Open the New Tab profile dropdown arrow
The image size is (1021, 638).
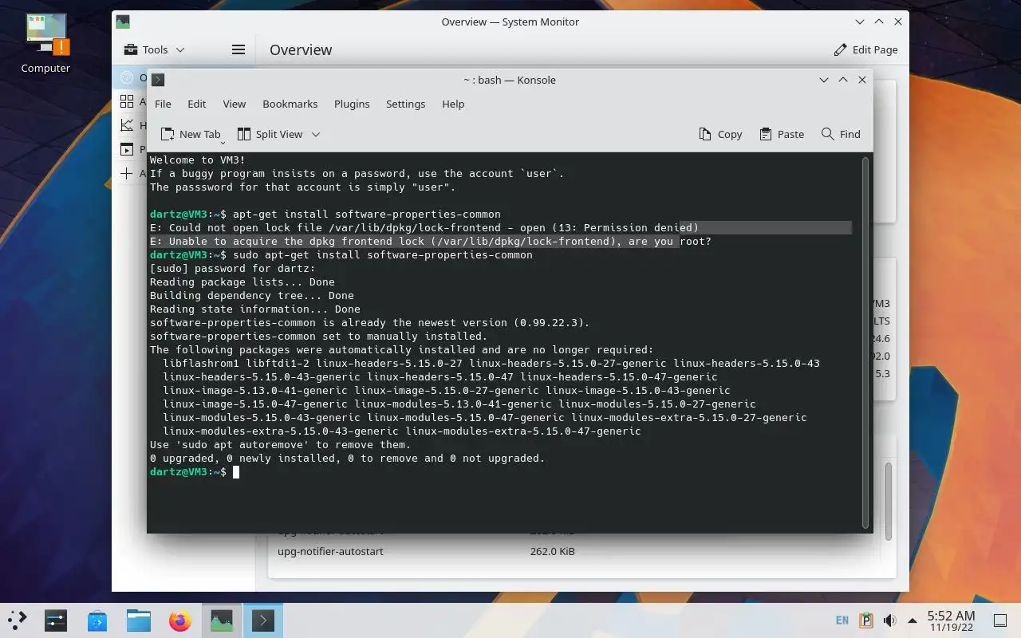[223, 141]
